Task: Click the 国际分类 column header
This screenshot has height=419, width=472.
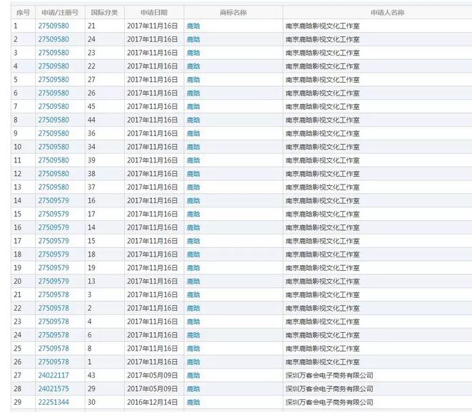Action: [x=105, y=13]
